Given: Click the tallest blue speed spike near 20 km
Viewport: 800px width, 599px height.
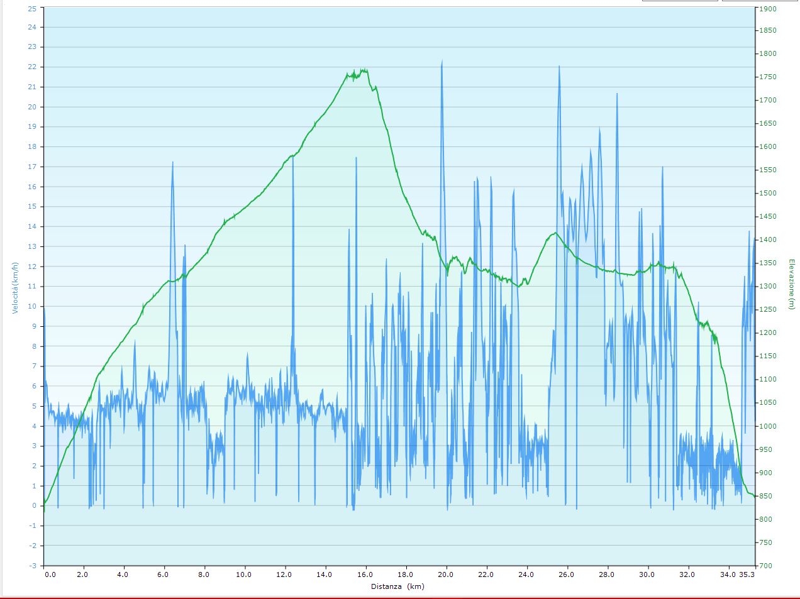Looking at the screenshot, I should pyautogui.click(x=442, y=62).
